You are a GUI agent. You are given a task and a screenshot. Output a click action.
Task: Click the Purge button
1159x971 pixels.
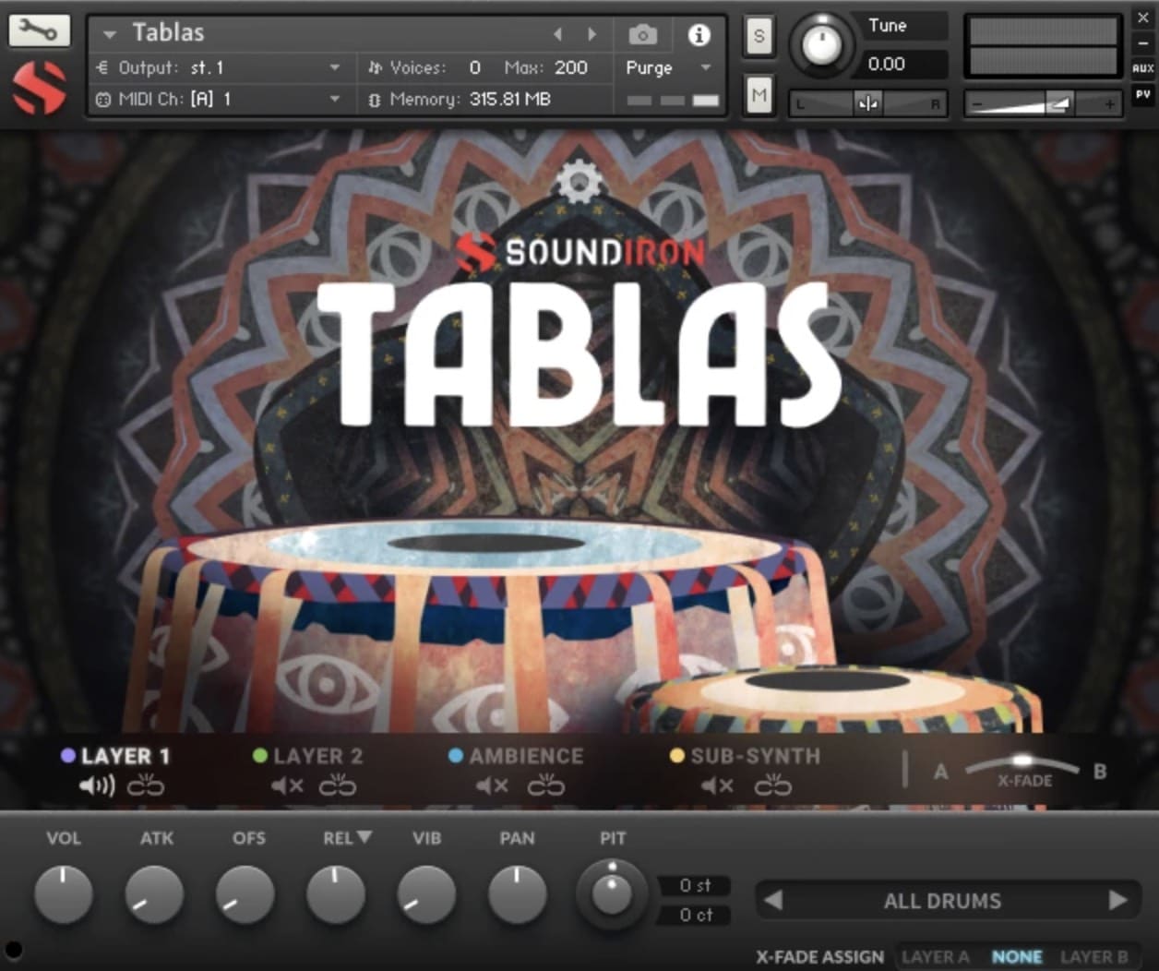tap(649, 67)
